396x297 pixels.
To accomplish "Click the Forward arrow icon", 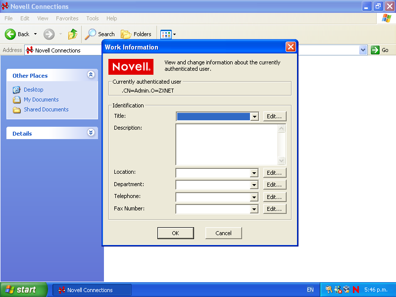I will (x=49, y=34).
